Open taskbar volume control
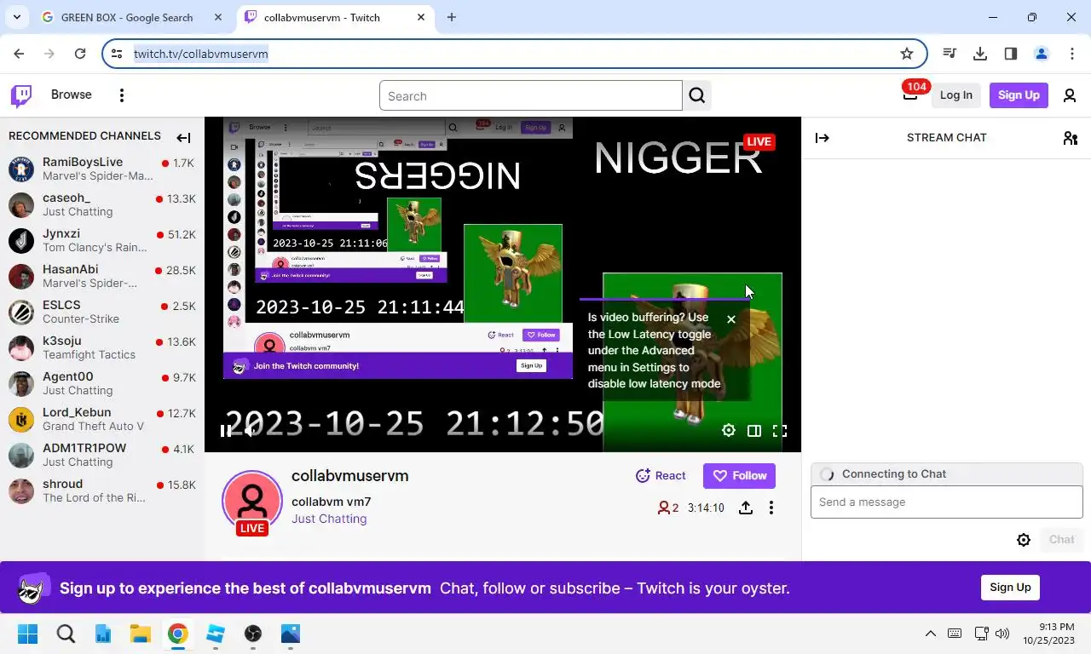 [x=1002, y=634]
